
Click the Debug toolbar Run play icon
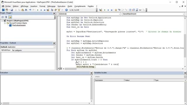pyautogui.click(x=105, y=10)
